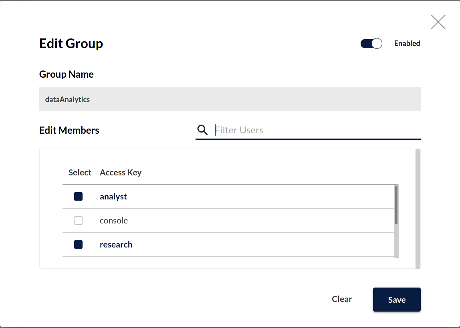The width and height of the screenshot is (460, 328).
Task: Click the Select column header
Action: click(80, 172)
